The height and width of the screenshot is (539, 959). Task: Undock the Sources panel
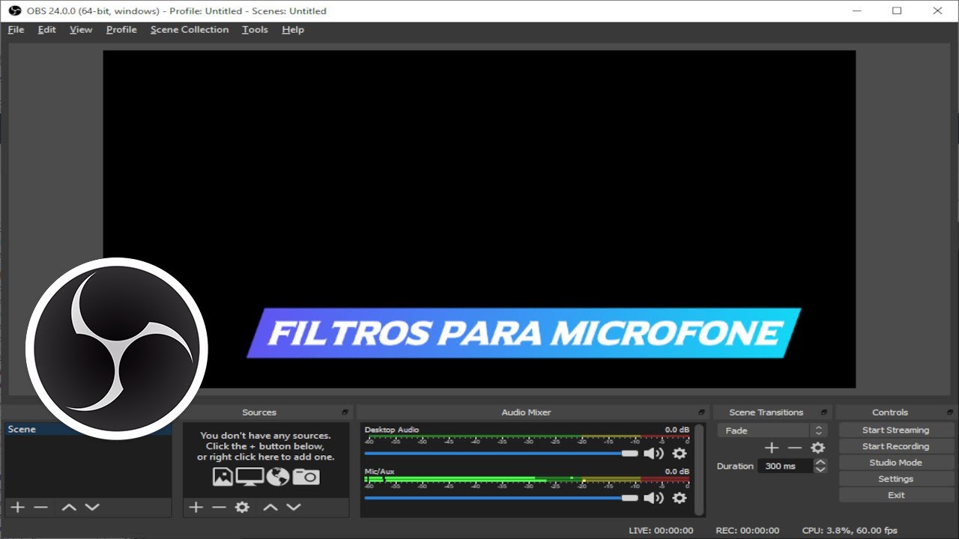pos(345,412)
